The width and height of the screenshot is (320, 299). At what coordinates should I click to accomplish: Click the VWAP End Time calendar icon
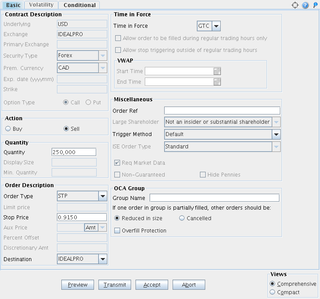click(217, 82)
